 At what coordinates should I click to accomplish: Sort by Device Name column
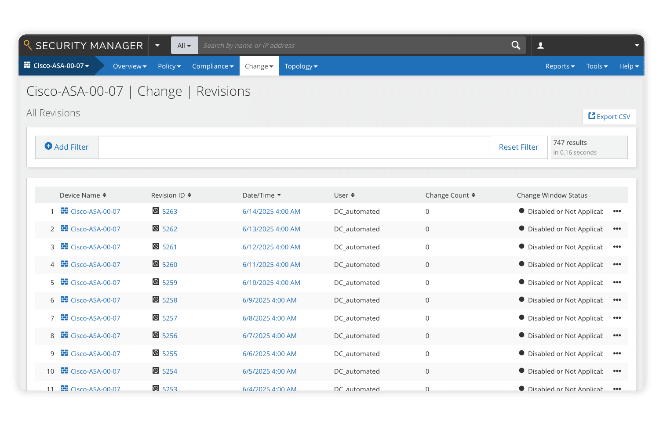[83, 195]
